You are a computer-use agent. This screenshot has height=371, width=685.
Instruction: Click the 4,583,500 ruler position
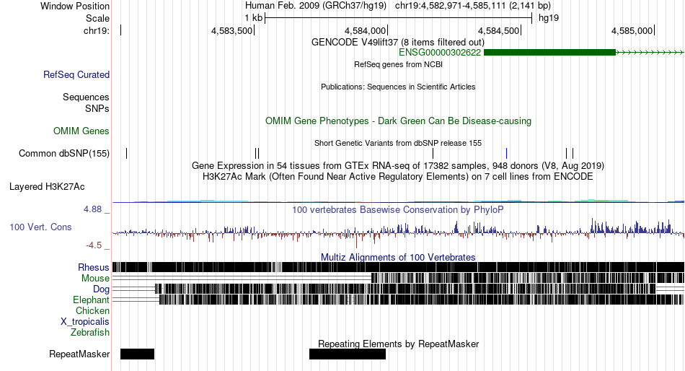[231, 30]
